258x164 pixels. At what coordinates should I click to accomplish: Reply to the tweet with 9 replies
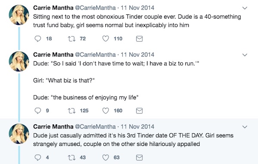pos(38,110)
